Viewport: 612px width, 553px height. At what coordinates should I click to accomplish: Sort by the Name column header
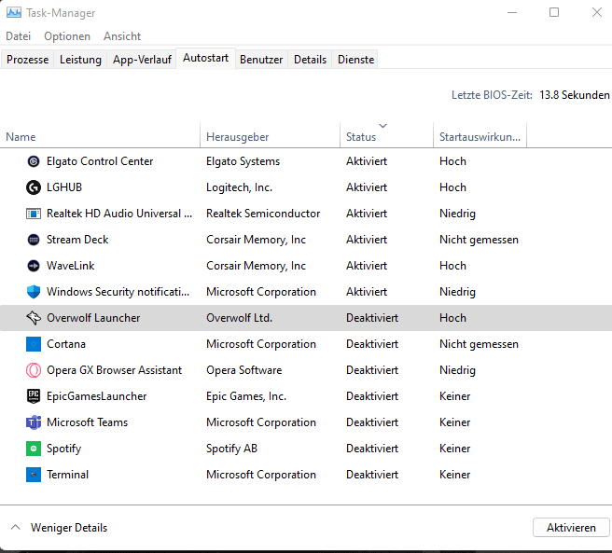click(x=100, y=135)
